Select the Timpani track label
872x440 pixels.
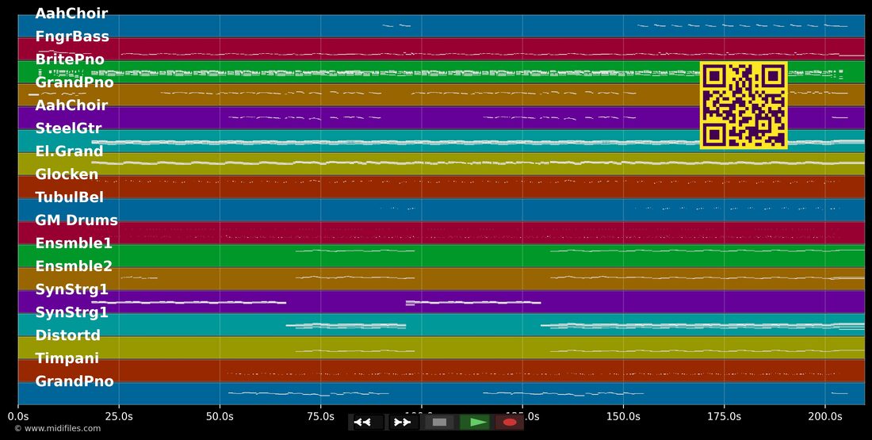(67, 358)
